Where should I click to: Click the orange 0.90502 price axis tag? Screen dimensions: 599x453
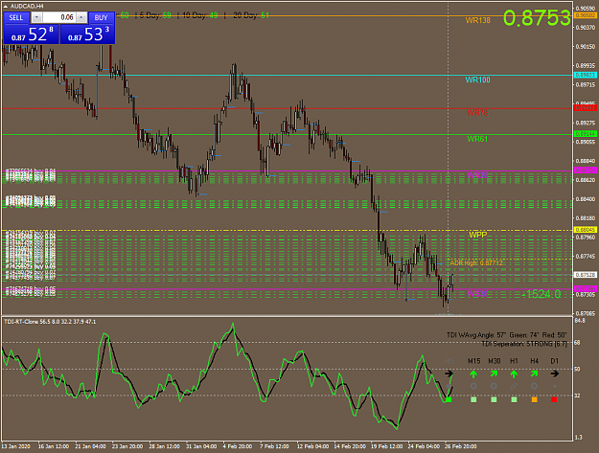tap(586, 15)
